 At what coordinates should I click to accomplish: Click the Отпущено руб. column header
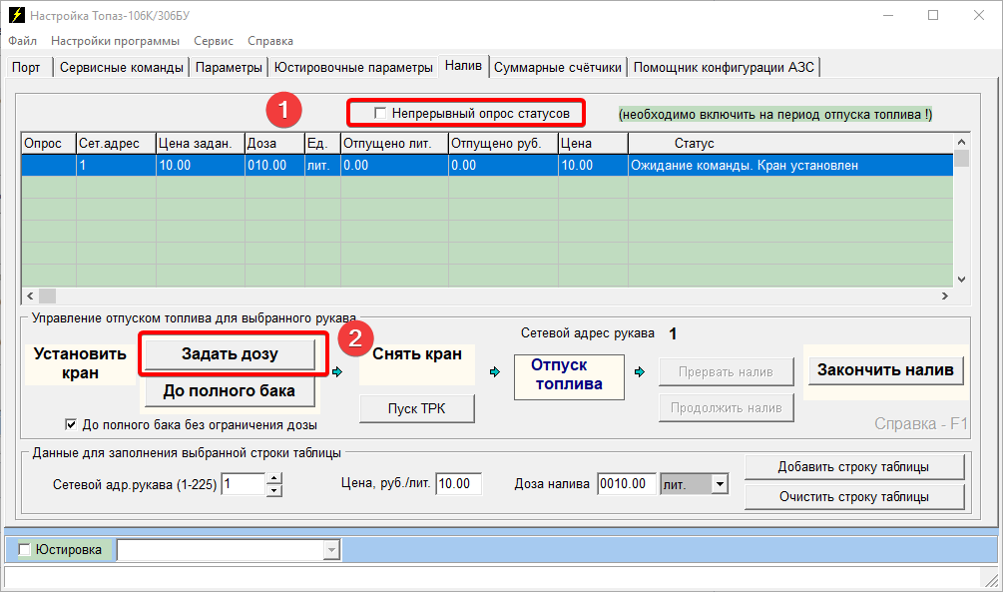click(503, 144)
